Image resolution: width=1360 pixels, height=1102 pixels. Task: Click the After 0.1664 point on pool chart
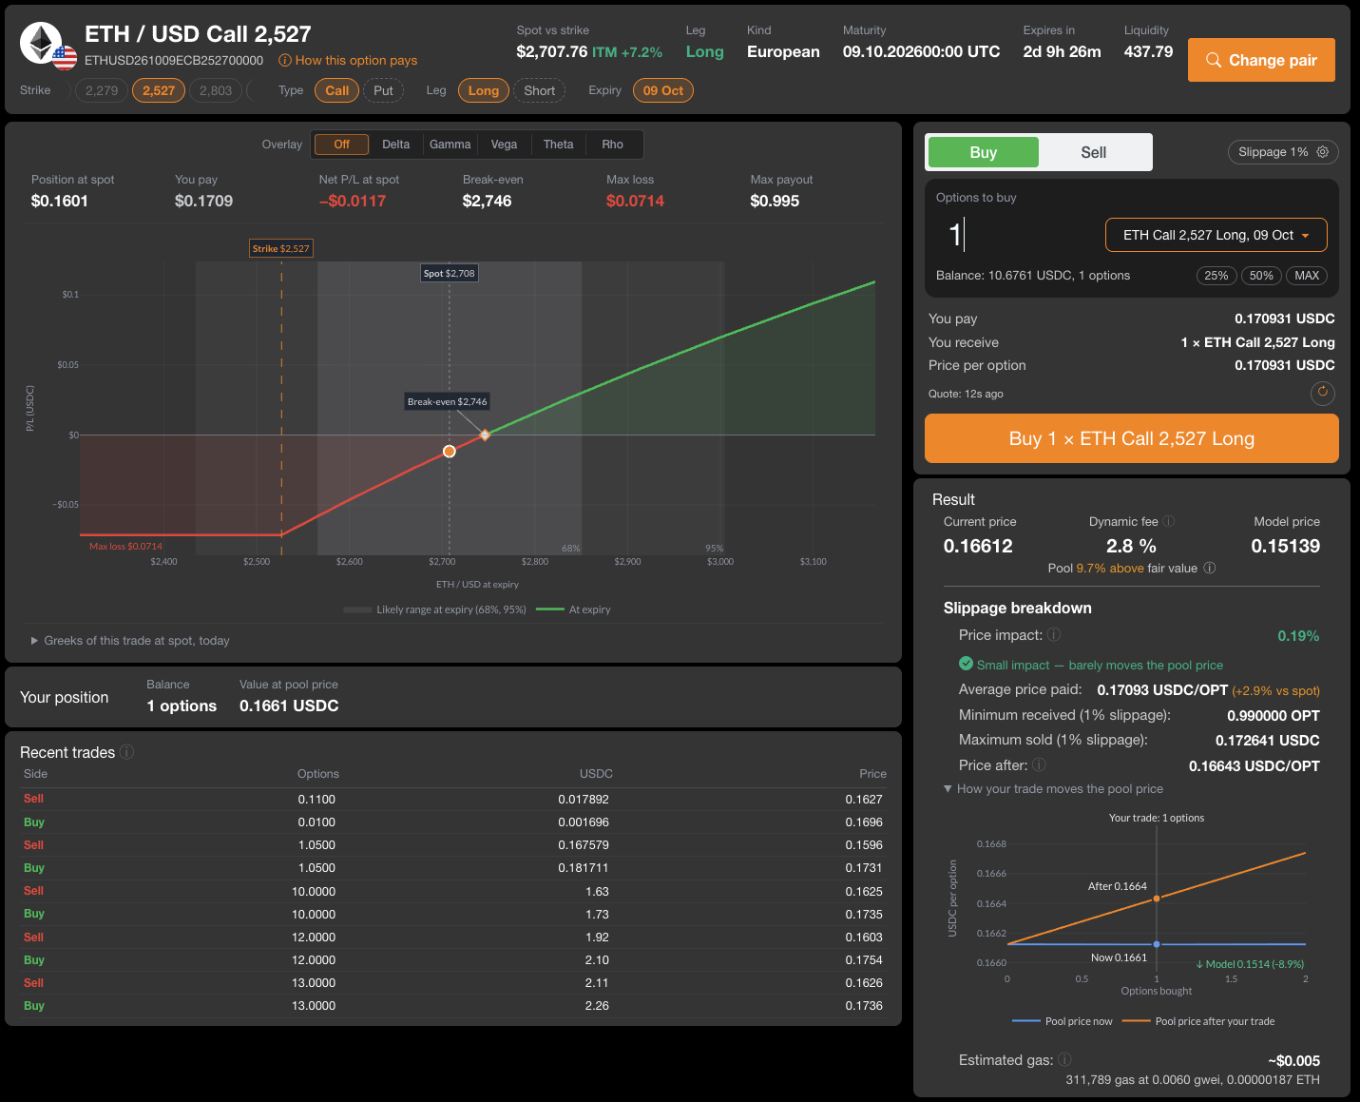1157,899
